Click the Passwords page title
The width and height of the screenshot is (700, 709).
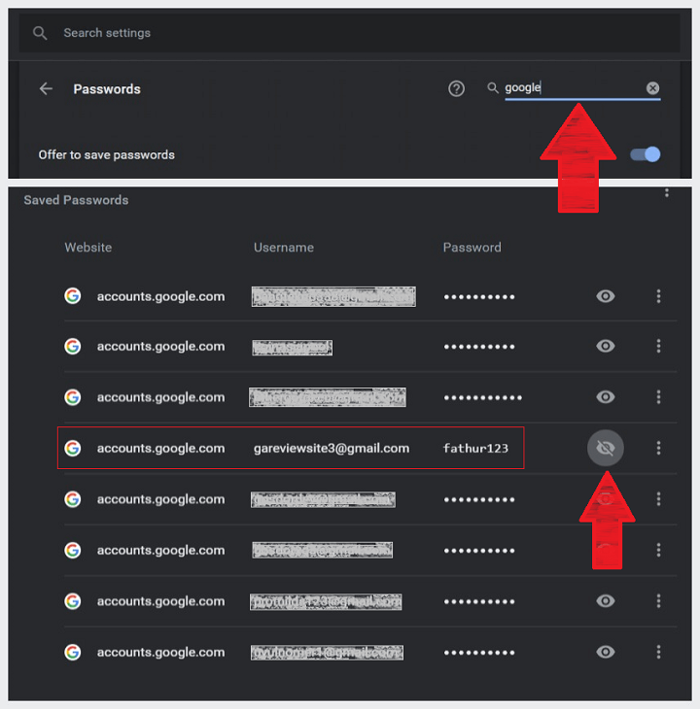[107, 89]
